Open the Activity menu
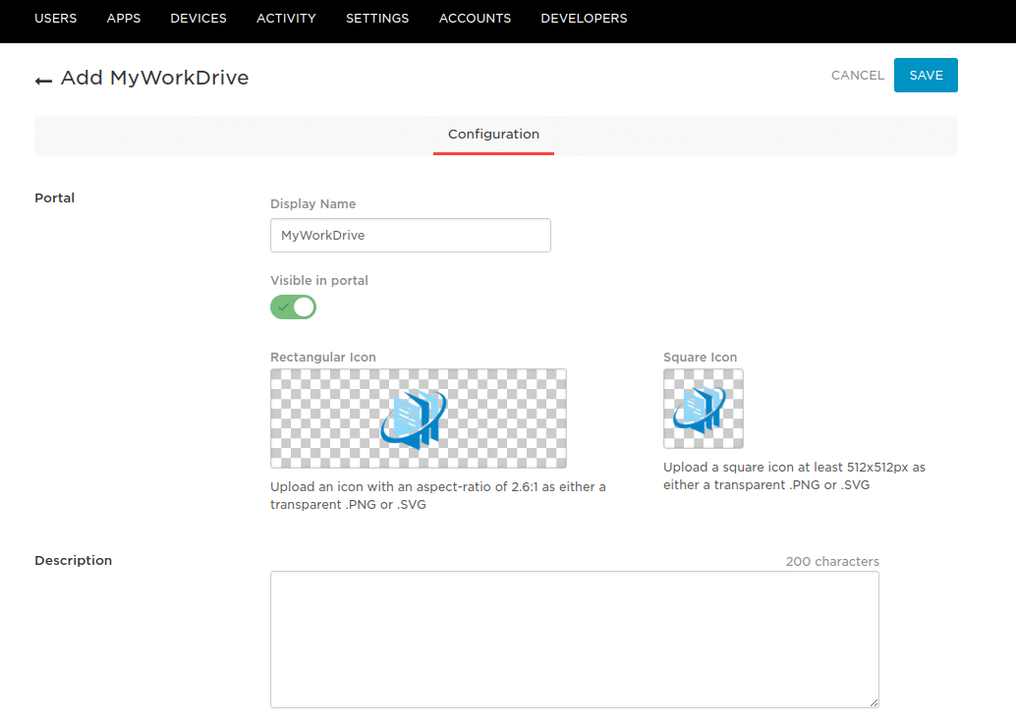This screenshot has height=724, width=1016. [286, 19]
